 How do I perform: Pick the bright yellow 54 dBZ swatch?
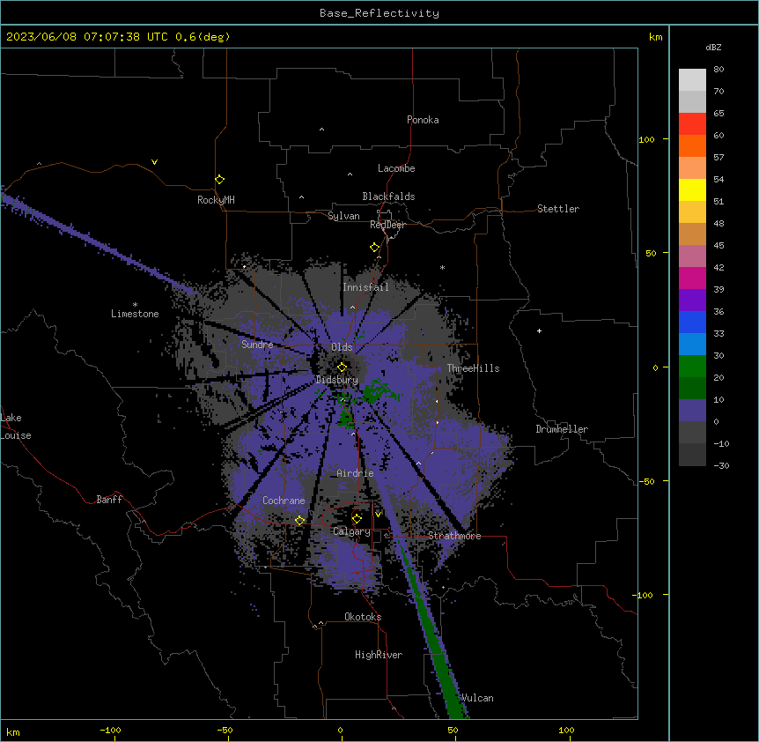(x=692, y=190)
